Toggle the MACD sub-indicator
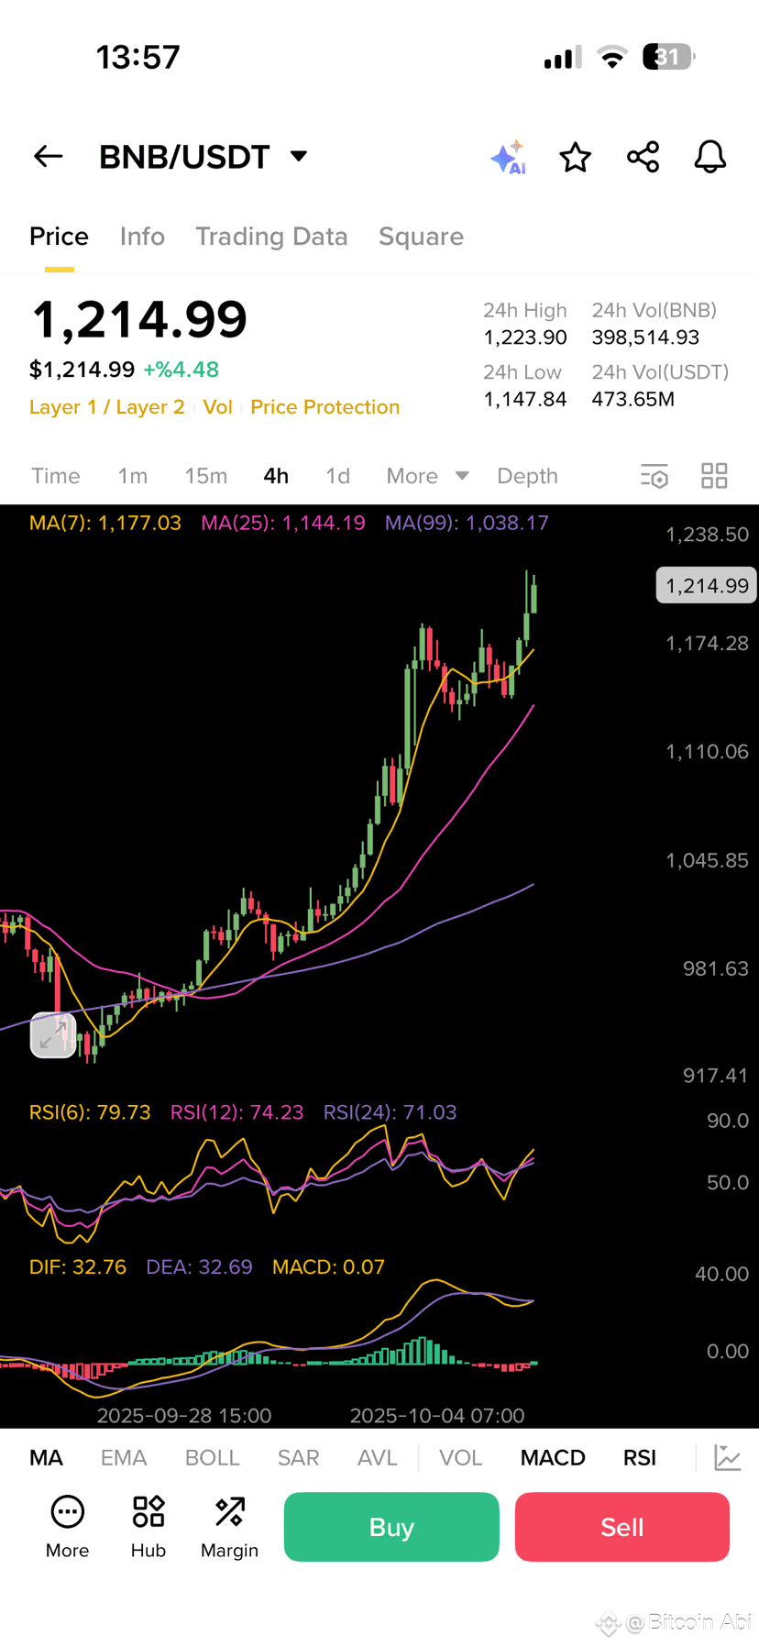This screenshot has width=759, height=1647. (553, 1458)
